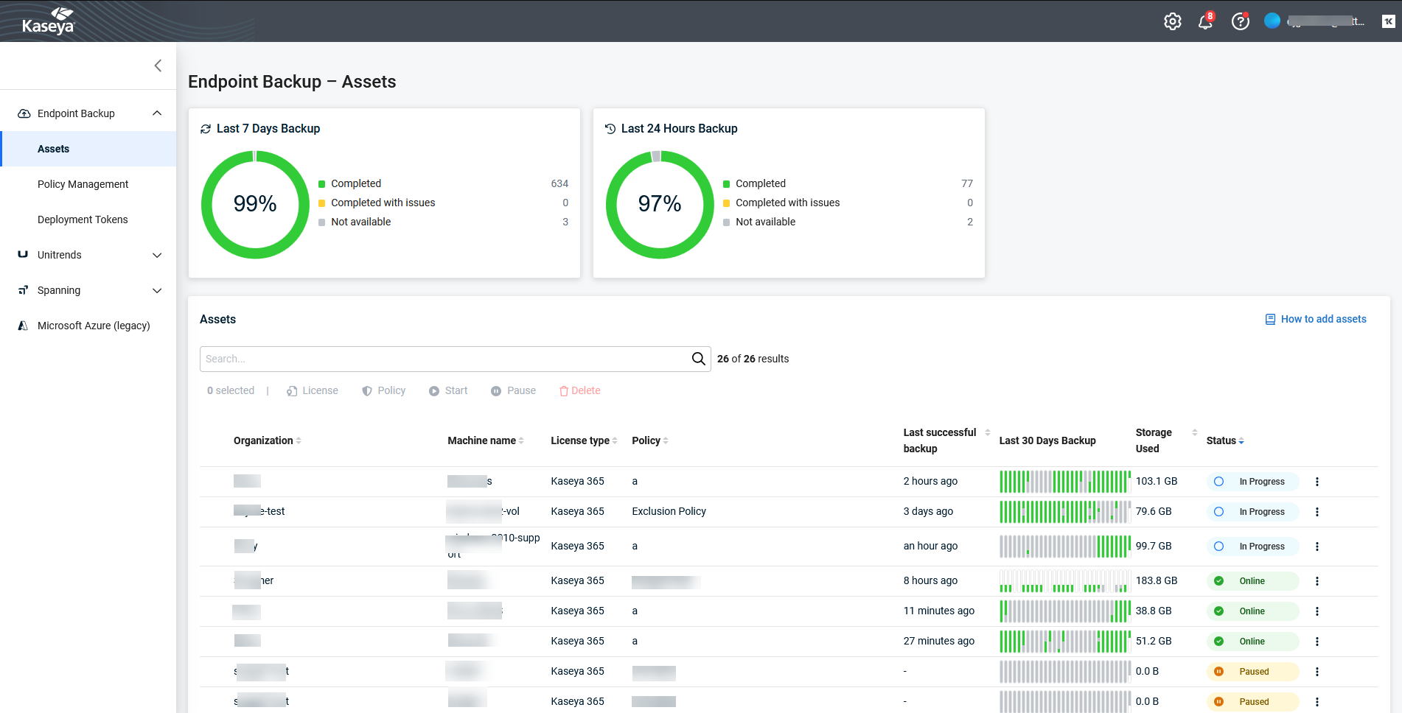Viewport: 1402px width, 713px height.
Task: Collapse the sidebar with the left chevron
Action: 158,66
